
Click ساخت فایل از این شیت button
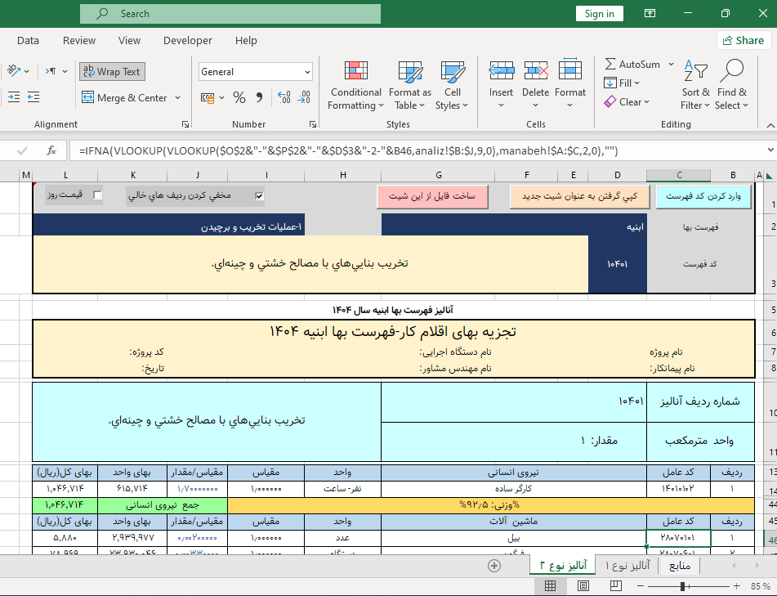coord(432,196)
